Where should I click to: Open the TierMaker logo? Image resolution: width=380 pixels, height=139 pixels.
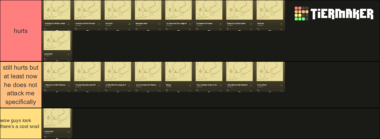coord(334,14)
